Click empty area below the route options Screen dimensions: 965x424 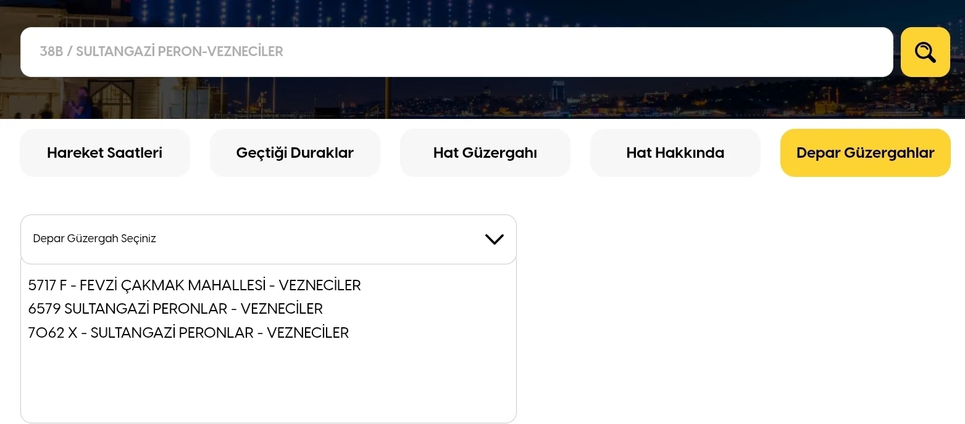coord(268,382)
